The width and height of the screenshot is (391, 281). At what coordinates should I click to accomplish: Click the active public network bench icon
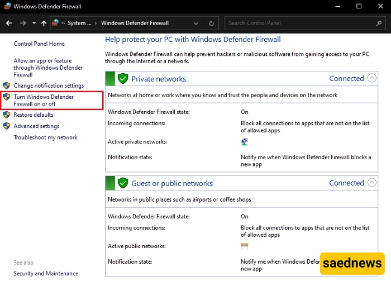[x=245, y=246]
